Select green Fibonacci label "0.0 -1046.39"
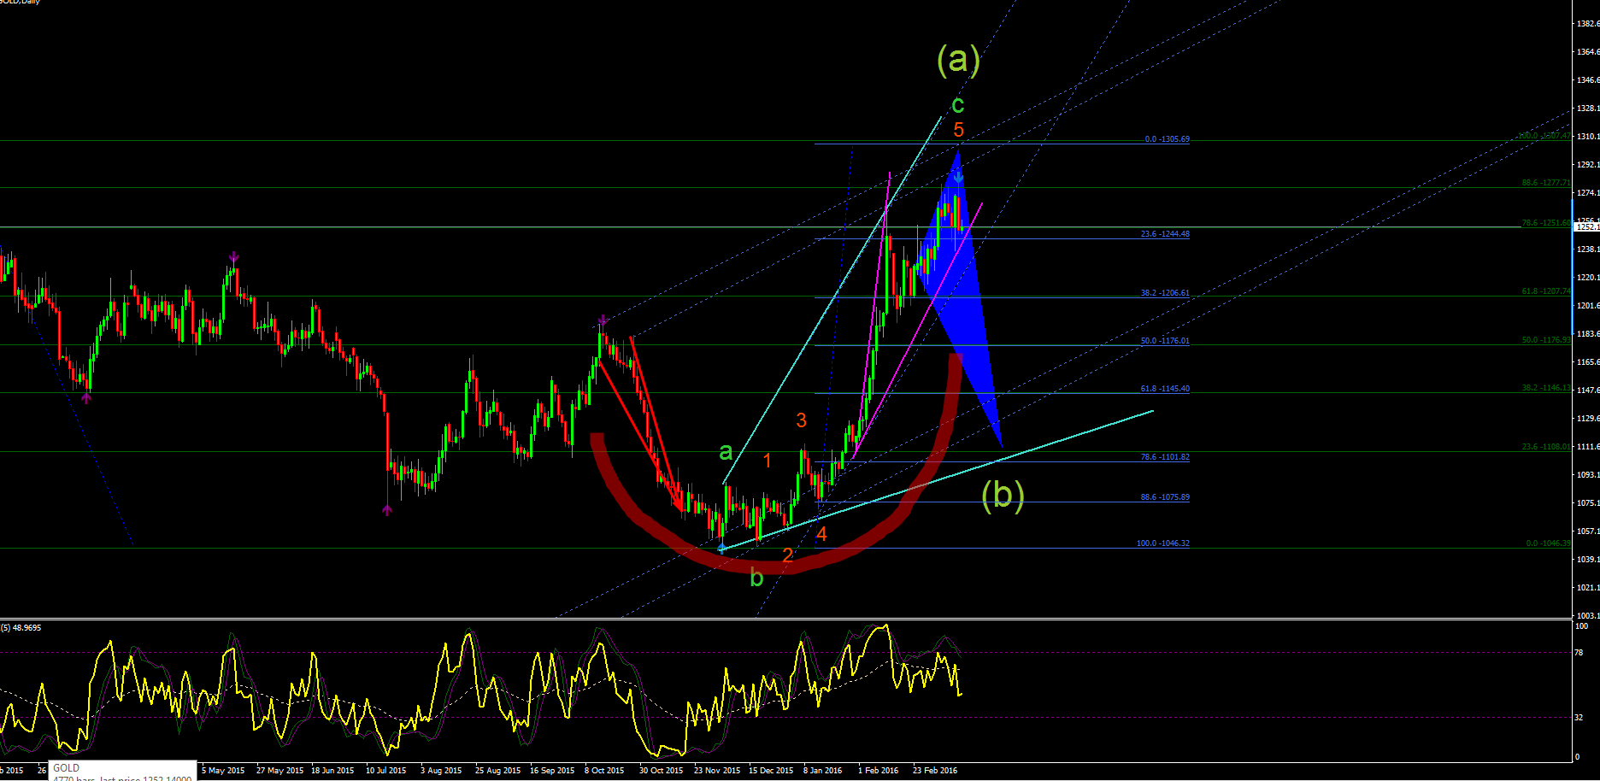 pyautogui.click(x=1549, y=543)
